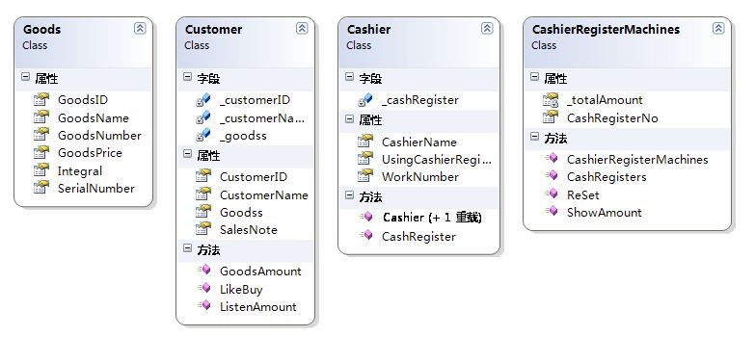
Task: Select the LikeBuy method name
Action: (241, 290)
